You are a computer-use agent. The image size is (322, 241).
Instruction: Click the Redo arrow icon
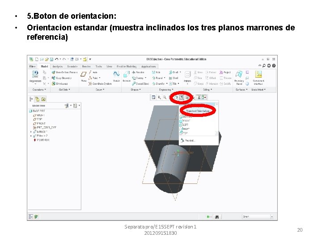tap(64, 59)
